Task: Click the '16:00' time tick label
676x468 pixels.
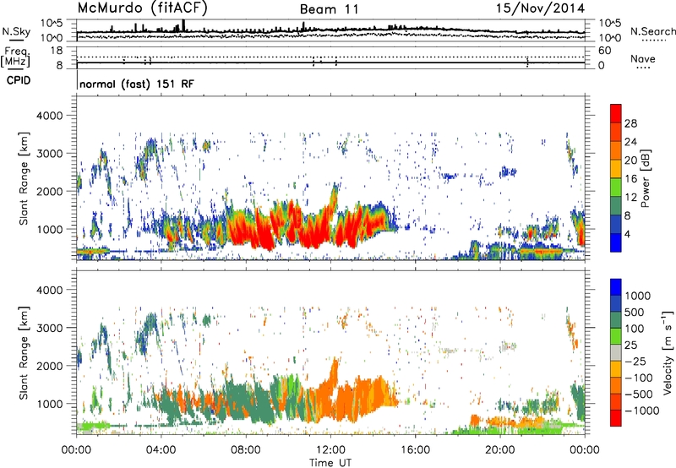Action: click(x=415, y=450)
